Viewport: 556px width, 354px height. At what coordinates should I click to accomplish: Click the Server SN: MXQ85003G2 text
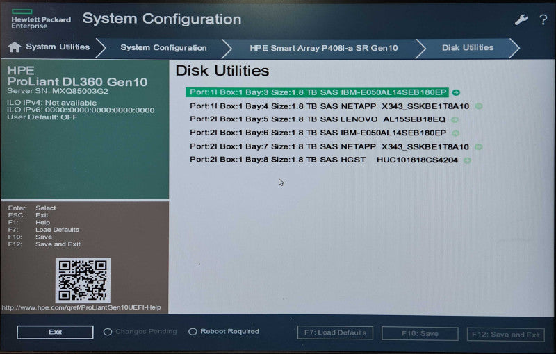pyautogui.click(x=58, y=91)
